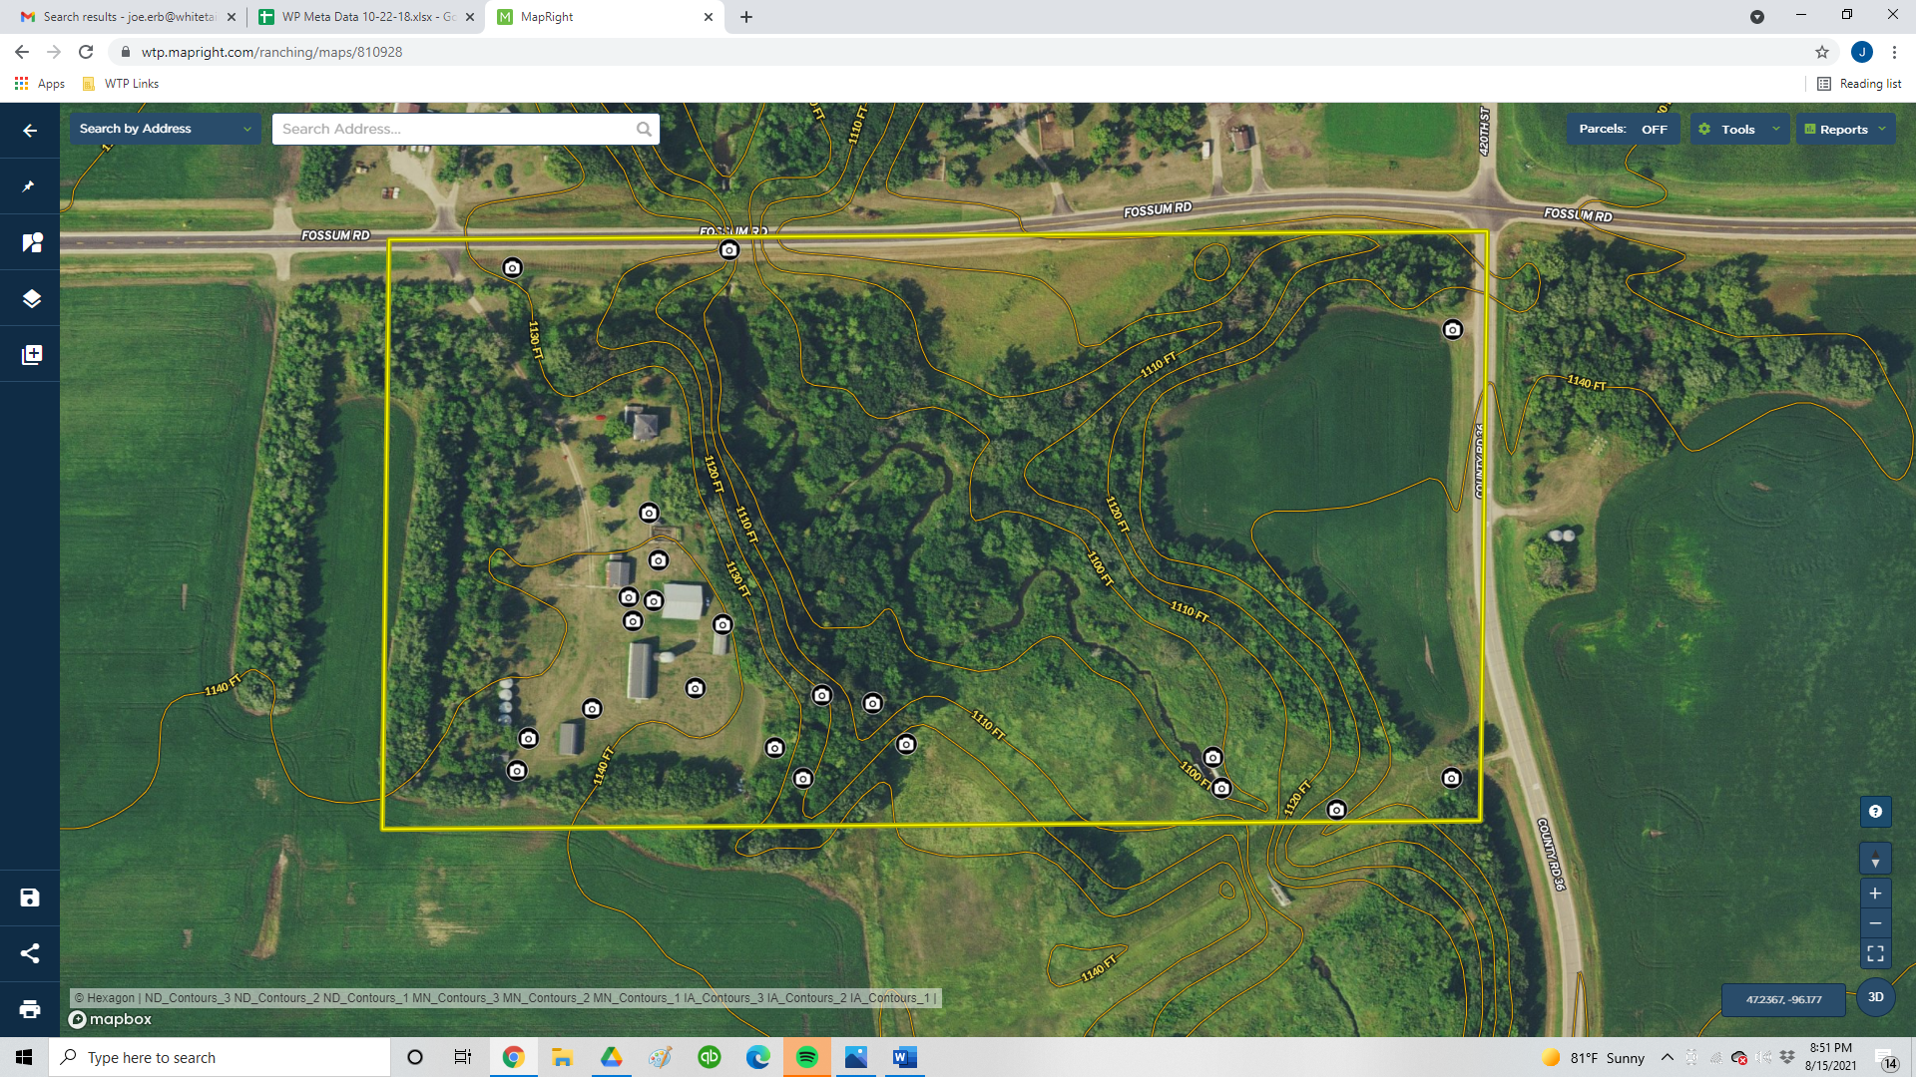Toggle Parcels OFF switch
1916x1077 pixels.
click(x=1624, y=130)
